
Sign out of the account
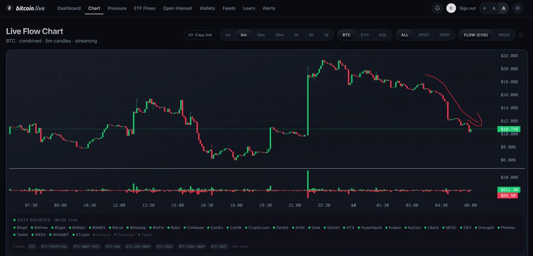467,8
